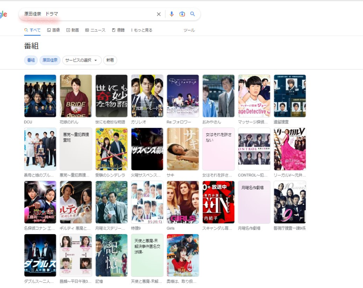Open the 遺留捜査 poster

(290, 96)
